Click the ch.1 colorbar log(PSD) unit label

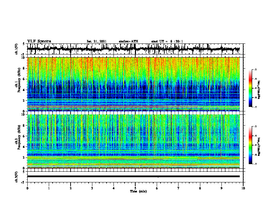pyautogui.click(x=259, y=90)
